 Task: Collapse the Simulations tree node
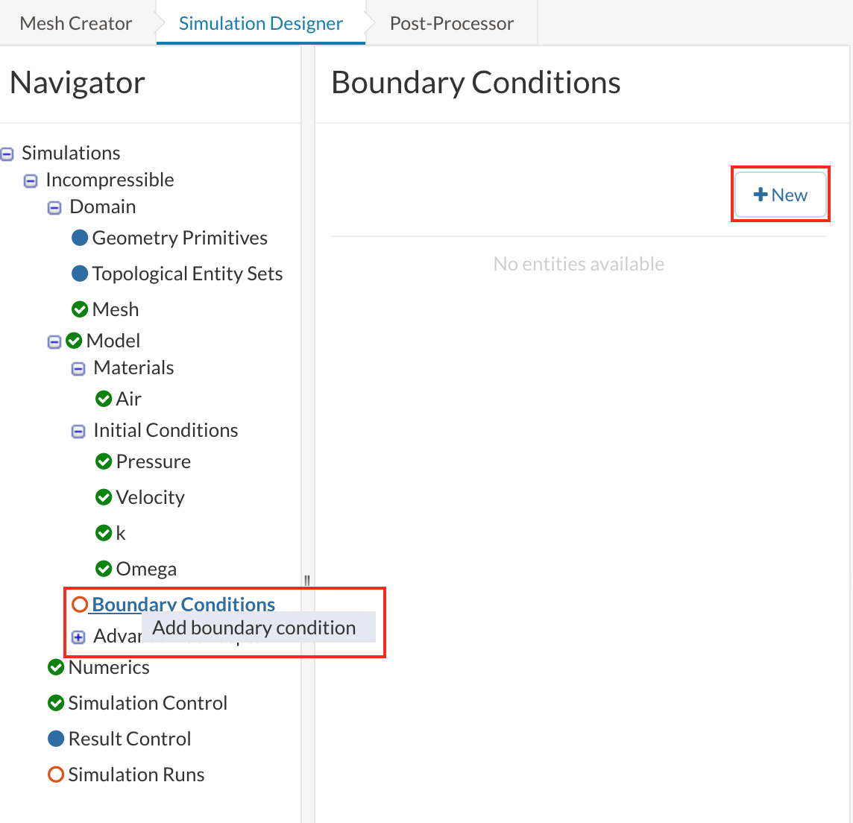[7, 154]
